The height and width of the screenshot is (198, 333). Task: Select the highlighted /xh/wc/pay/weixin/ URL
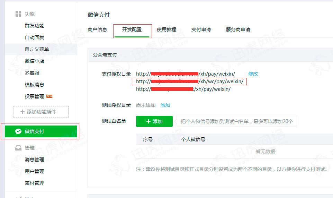point(189,81)
